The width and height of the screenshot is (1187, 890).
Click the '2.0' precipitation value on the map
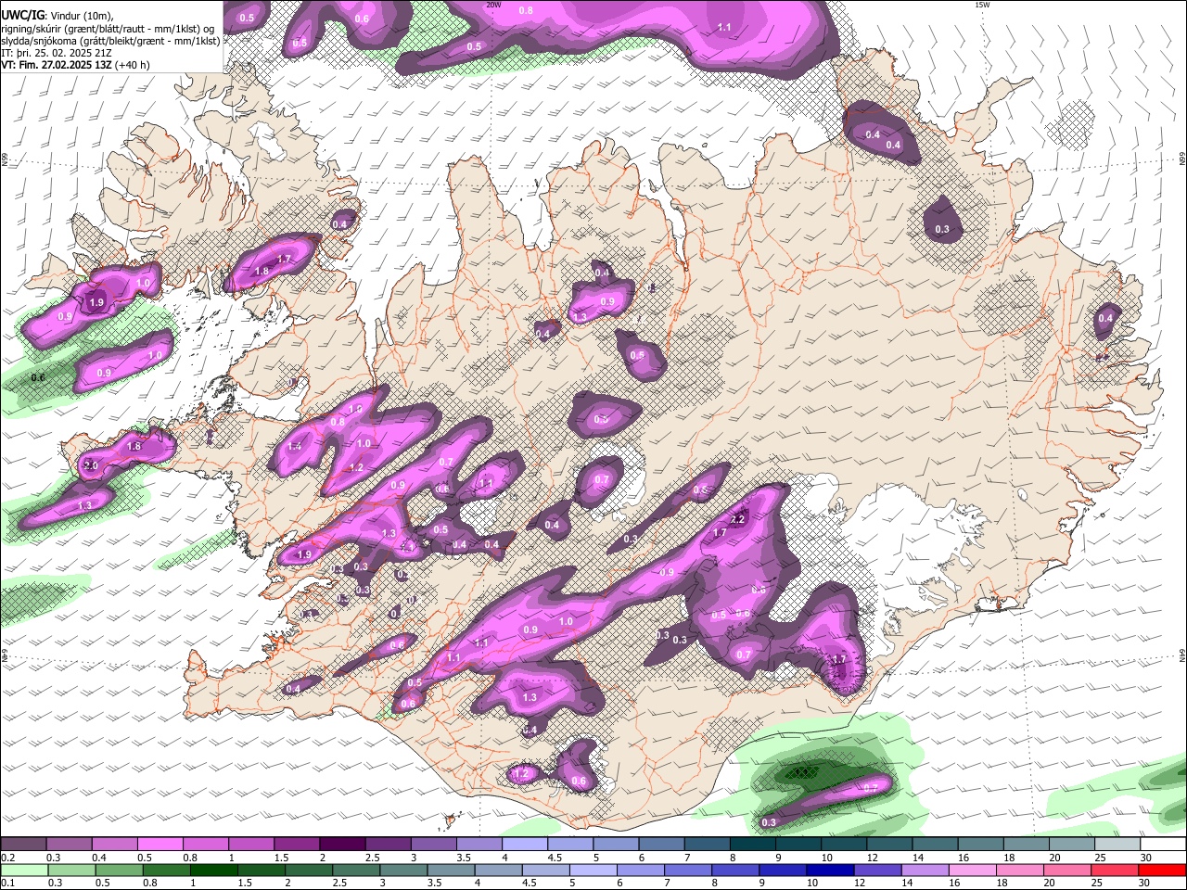click(x=91, y=465)
